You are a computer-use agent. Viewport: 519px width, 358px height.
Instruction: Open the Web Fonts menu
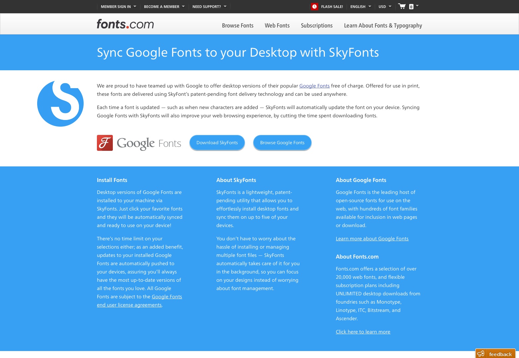[277, 26]
